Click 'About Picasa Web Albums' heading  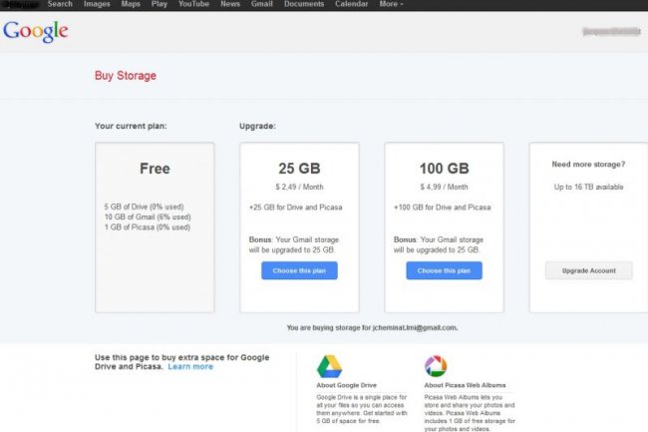465,385
